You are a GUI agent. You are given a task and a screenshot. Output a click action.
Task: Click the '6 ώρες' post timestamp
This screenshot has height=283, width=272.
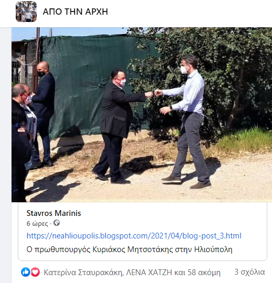click(x=37, y=224)
